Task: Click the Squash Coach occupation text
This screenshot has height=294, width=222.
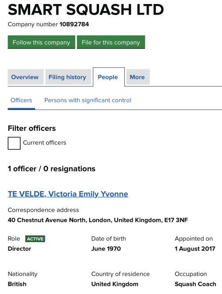Action: [195, 284]
